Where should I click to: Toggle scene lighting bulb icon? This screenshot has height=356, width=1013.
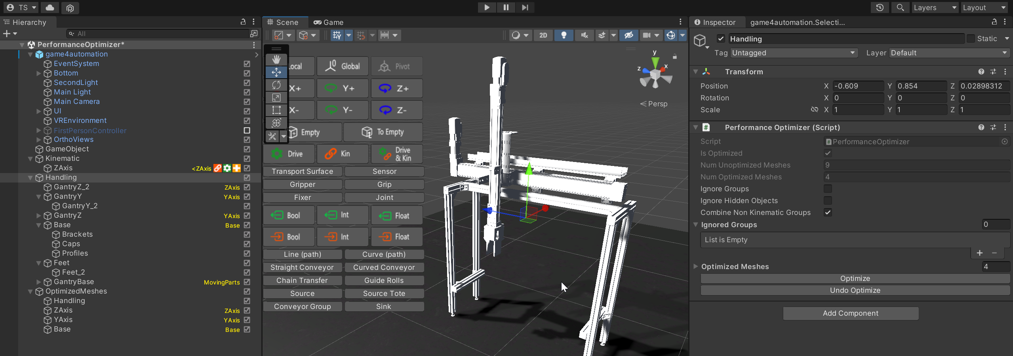[564, 35]
